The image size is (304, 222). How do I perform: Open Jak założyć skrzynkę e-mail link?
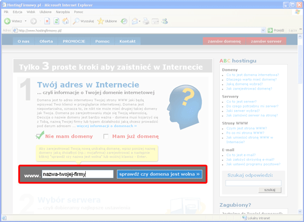pyautogui.click(x=250, y=160)
